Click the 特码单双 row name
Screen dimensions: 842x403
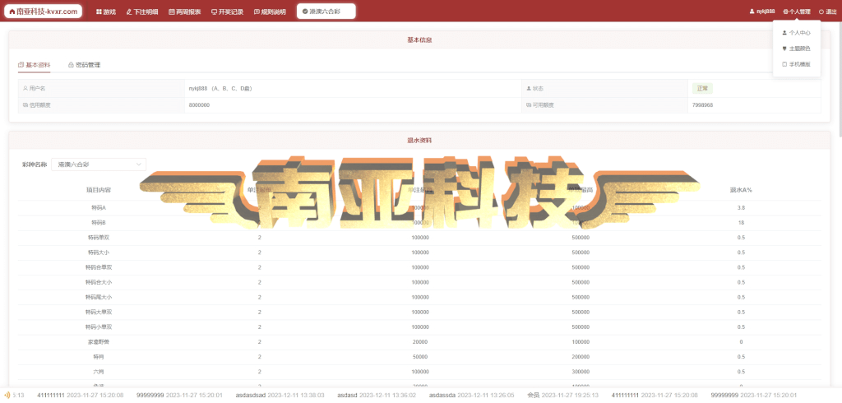click(x=99, y=238)
